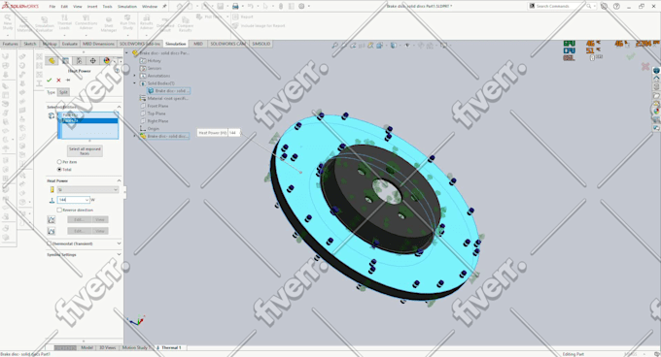Expand the Thermostat (Transient) section
661x357 pixels.
tap(119, 243)
